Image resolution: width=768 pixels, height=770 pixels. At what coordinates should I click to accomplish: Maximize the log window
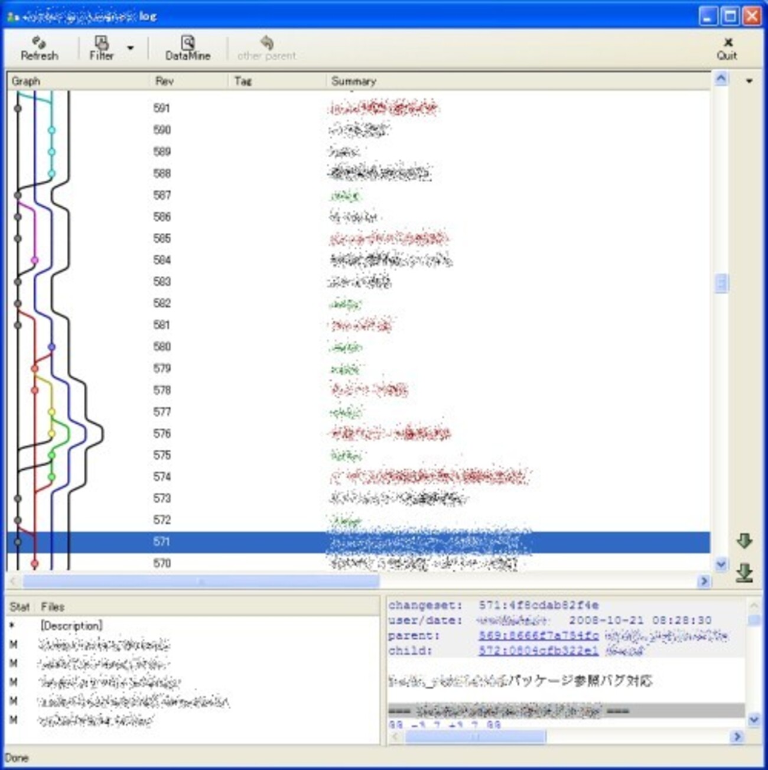730,16
